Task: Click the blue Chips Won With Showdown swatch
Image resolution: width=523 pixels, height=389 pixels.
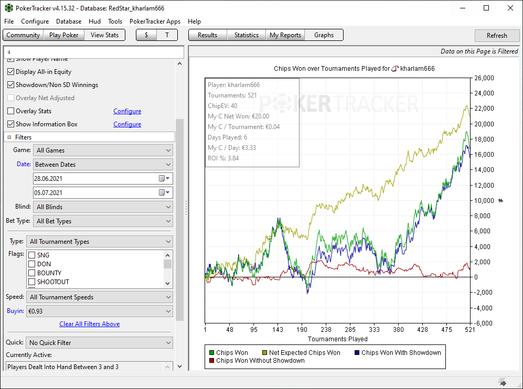Action: [x=357, y=353]
